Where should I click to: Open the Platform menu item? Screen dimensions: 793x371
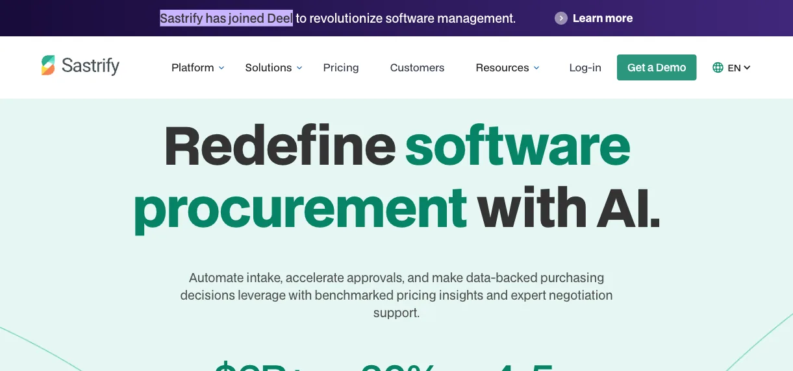click(x=193, y=67)
